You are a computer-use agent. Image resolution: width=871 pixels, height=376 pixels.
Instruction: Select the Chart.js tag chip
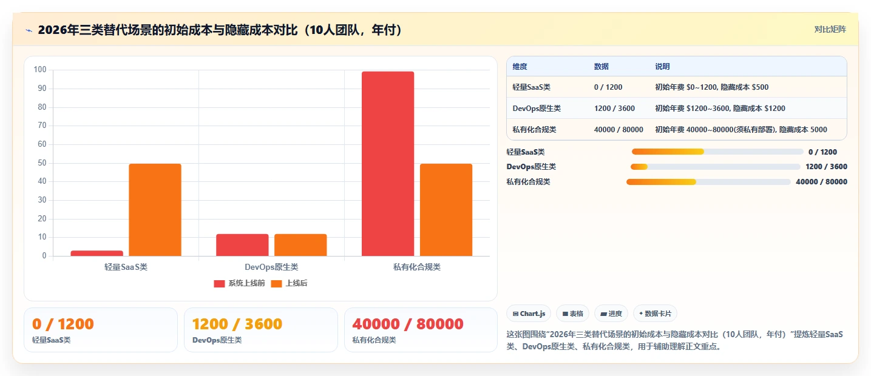529,314
